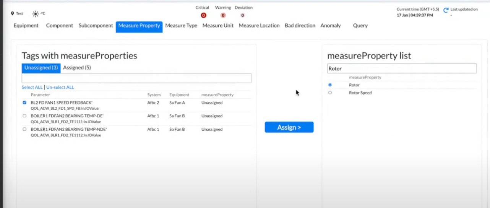Screen dimensions: 490x208
Task: Click the Deviation alert count badge
Action: pos(243,15)
